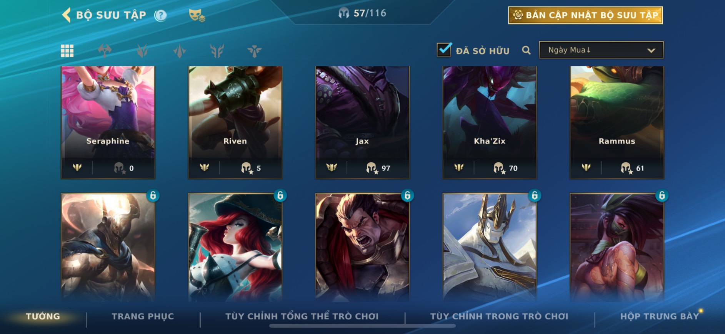
Task: Open the help question mark icon
Action: (160, 15)
